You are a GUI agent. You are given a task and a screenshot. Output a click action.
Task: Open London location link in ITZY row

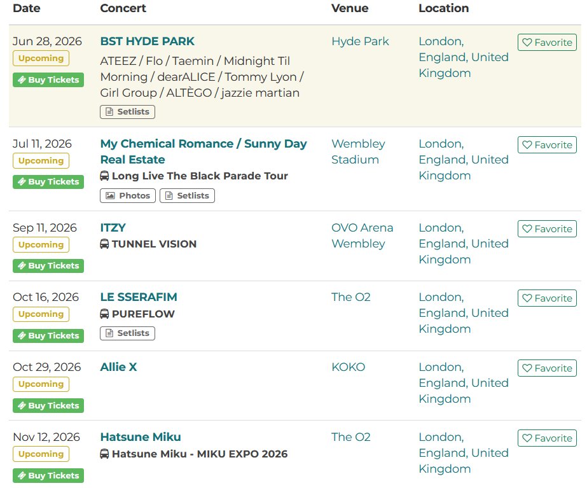pos(464,244)
